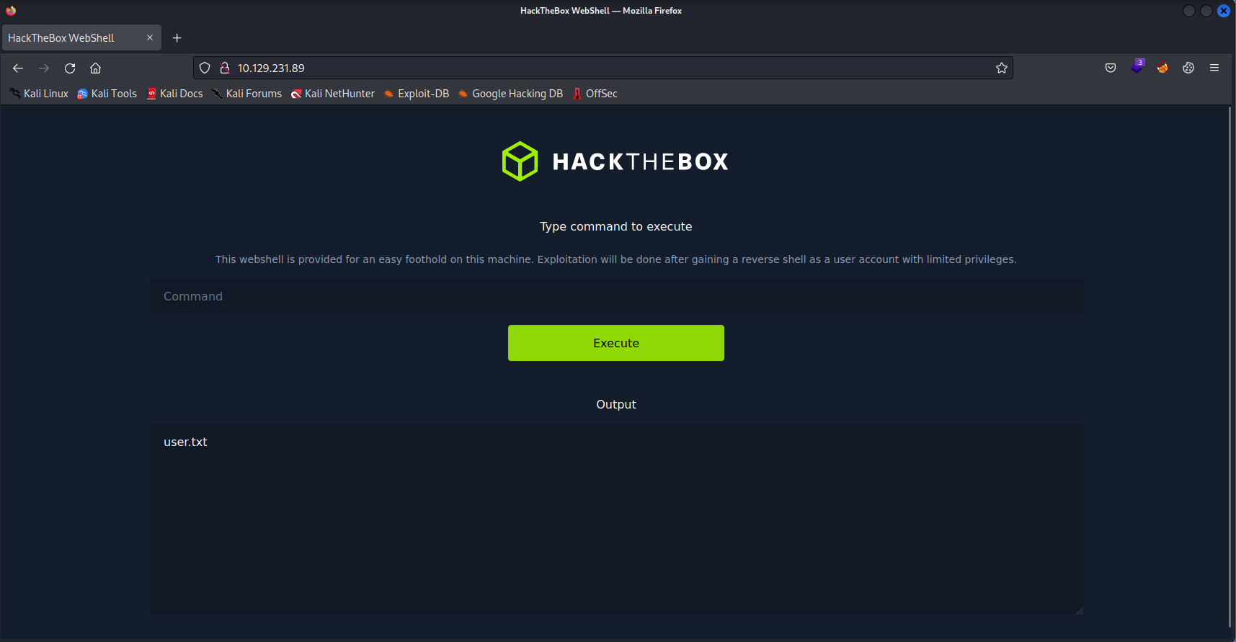1236x642 pixels.
Task: Click the HACKTHEBOX wordmark text
Action: [x=641, y=161]
